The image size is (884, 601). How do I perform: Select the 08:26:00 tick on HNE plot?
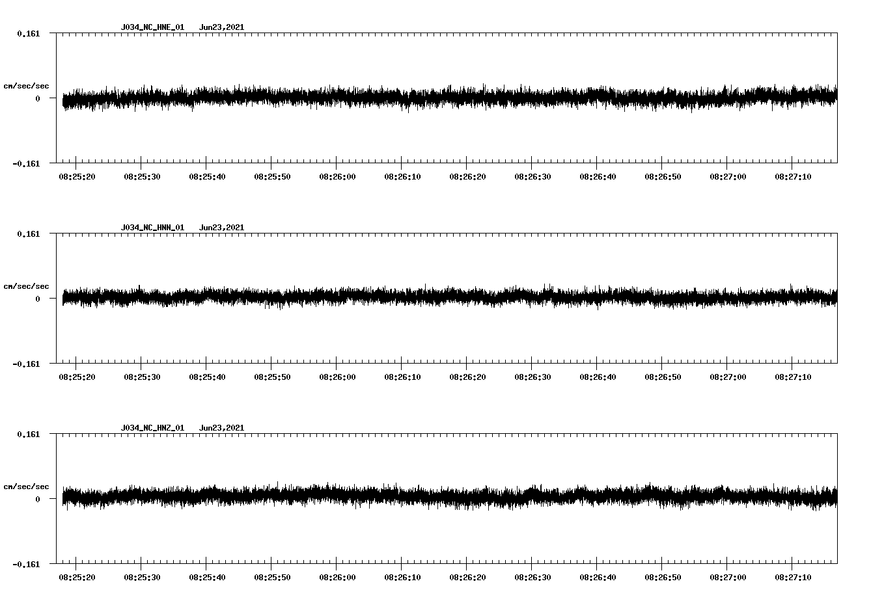tap(337, 160)
